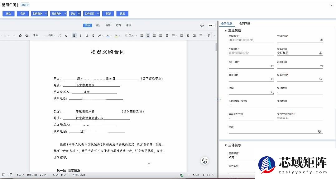Apply underline formatting

pyautogui.click(x=87, y=35)
